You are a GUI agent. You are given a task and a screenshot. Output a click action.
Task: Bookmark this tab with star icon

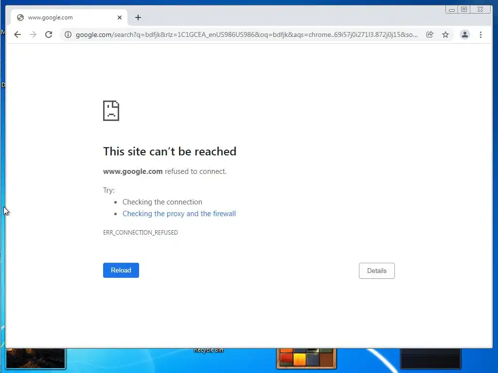point(445,34)
